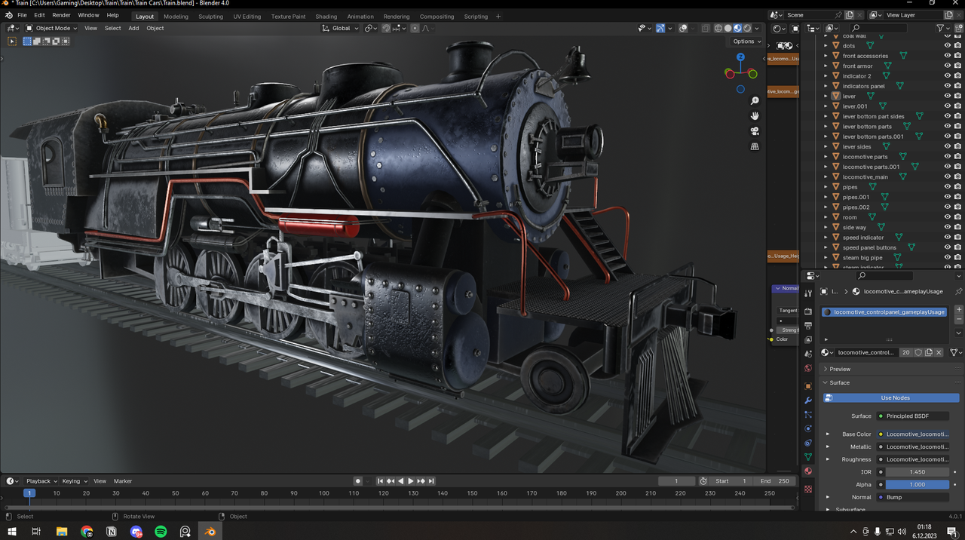Open the viewport Options dropdown
965x540 pixels.
pyautogui.click(x=746, y=41)
